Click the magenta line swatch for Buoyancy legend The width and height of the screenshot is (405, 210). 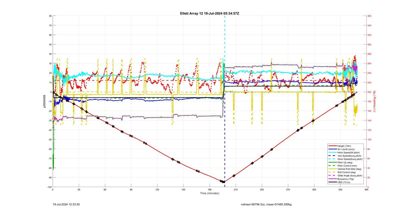[x=332, y=179]
